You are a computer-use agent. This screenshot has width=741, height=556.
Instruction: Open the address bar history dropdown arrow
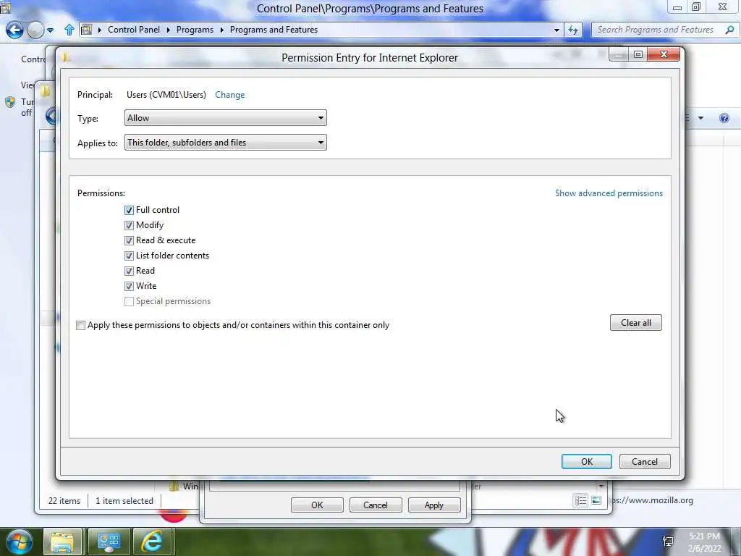tap(556, 30)
